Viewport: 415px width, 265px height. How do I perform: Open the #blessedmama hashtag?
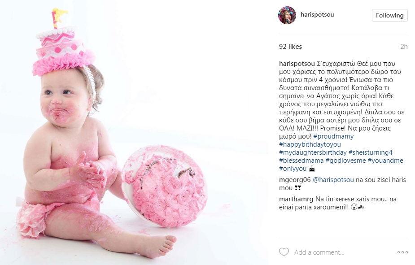tap(301, 161)
